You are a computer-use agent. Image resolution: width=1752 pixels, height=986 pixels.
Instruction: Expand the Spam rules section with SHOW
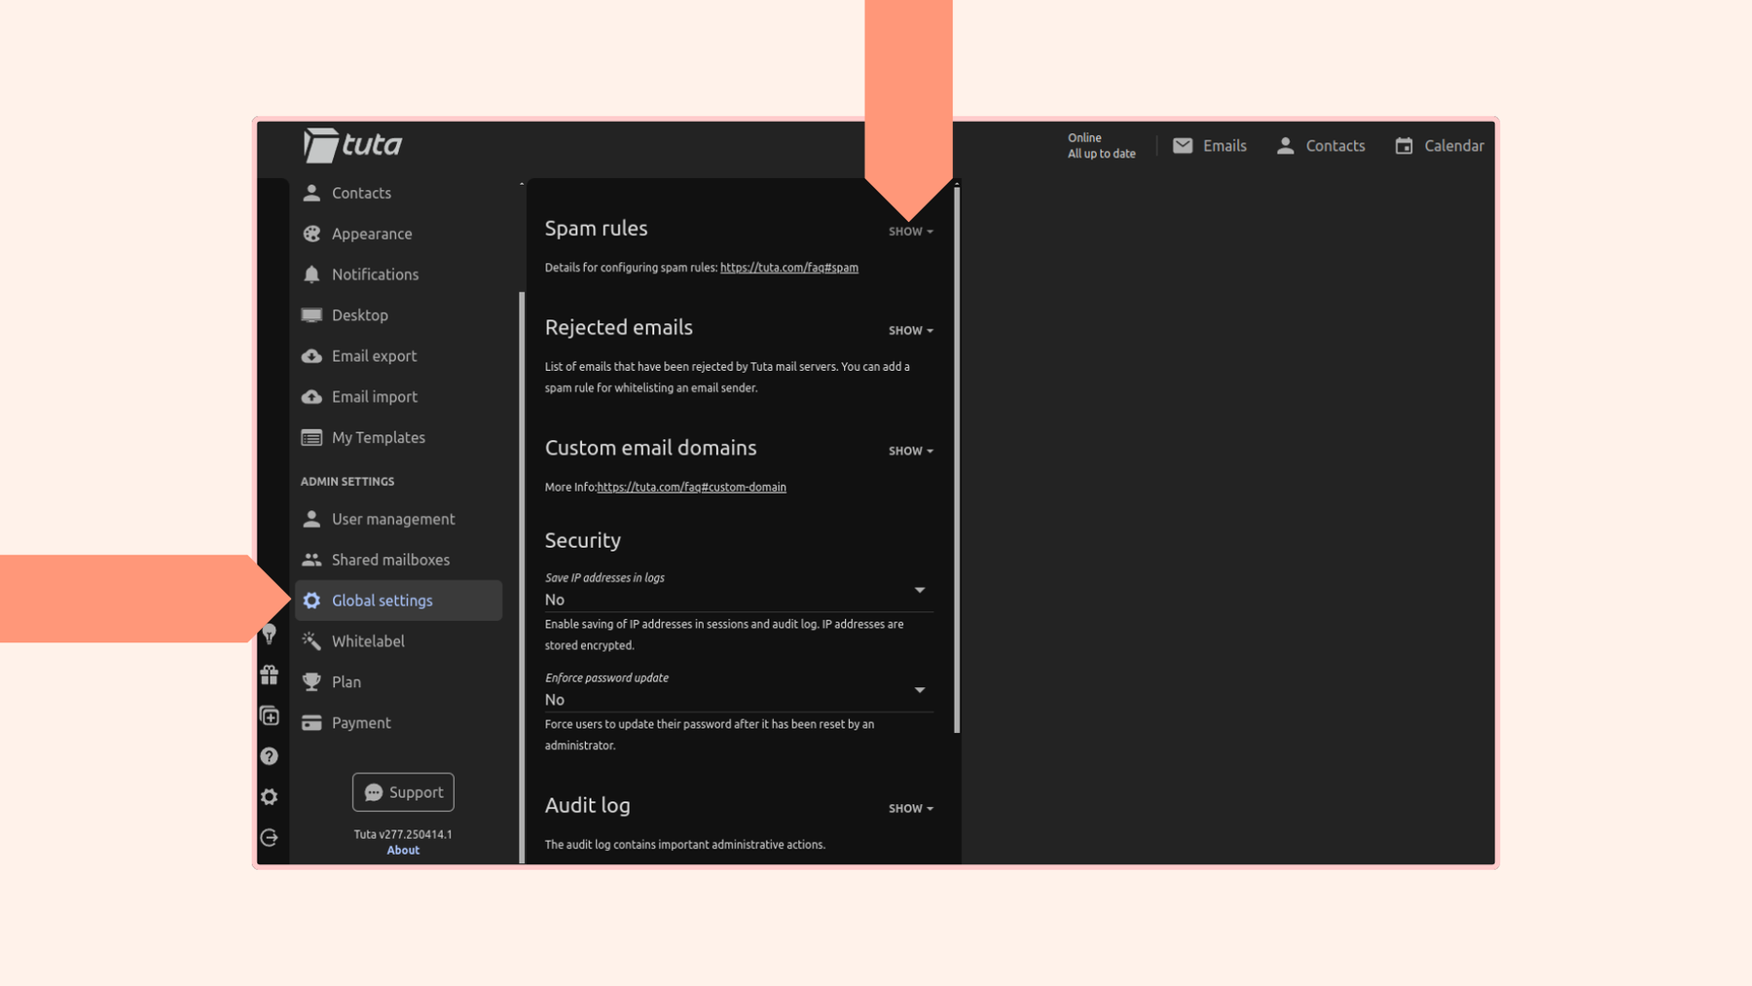911,232
